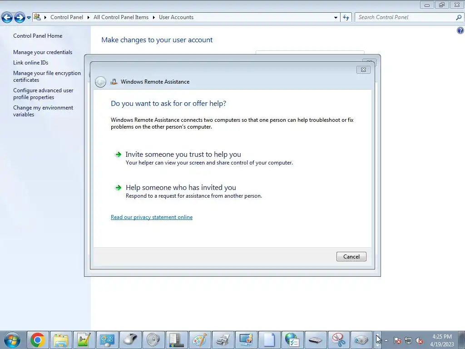This screenshot has width=465, height=349.
Task: Click the Refresh button beside address bar
Action: click(346, 18)
